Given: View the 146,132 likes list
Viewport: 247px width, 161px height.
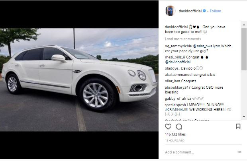Looking at the screenshot, I should tap(175, 134).
